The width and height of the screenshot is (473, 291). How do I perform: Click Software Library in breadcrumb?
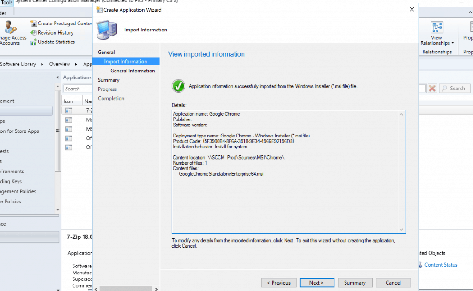(x=18, y=64)
